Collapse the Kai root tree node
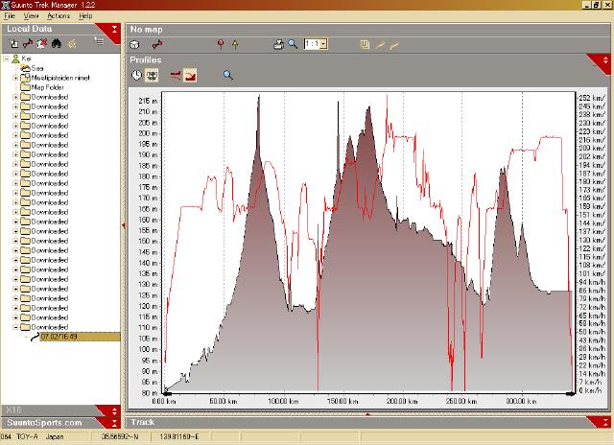The height and width of the screenshot is (445, 614). point(6,59)
